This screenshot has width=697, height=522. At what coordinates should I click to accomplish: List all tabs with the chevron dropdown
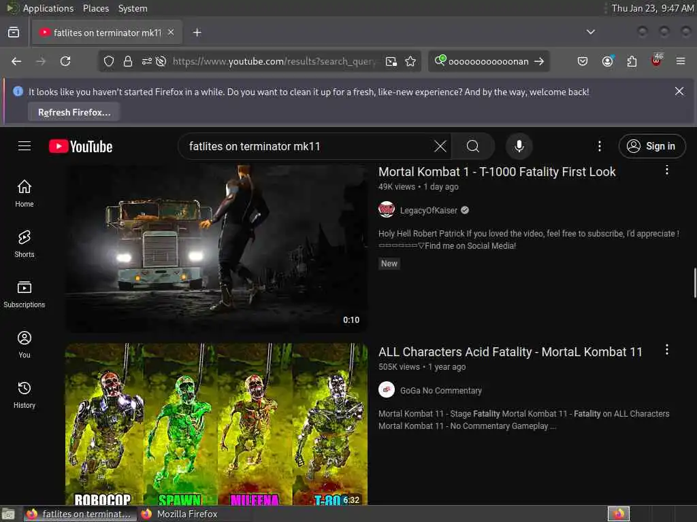590,32
